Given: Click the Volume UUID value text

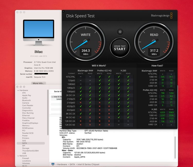Looking at the screenshot, I should (97, 148).
